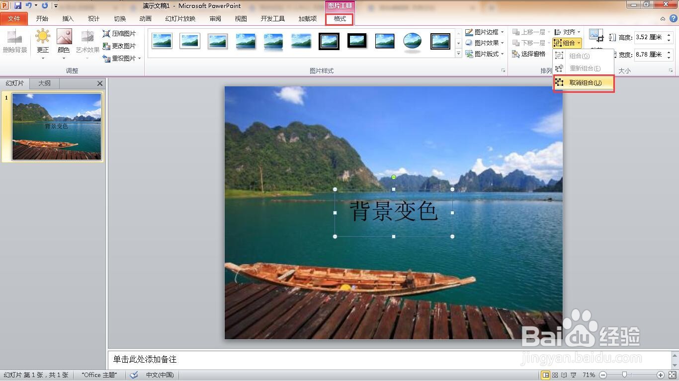Switch to the 动画 ribbon tab
679x381 pixels.
[146, 19]
